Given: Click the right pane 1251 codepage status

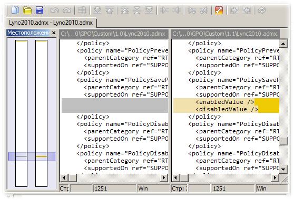Looking at the screenshot, I should click(233, 188).
